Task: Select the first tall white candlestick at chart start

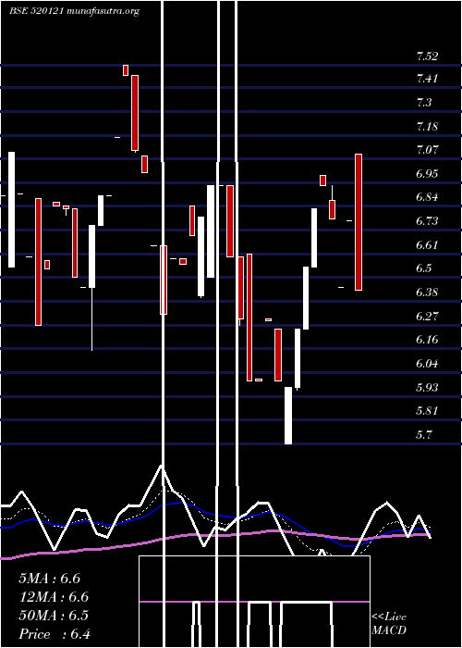Action: 11,209
